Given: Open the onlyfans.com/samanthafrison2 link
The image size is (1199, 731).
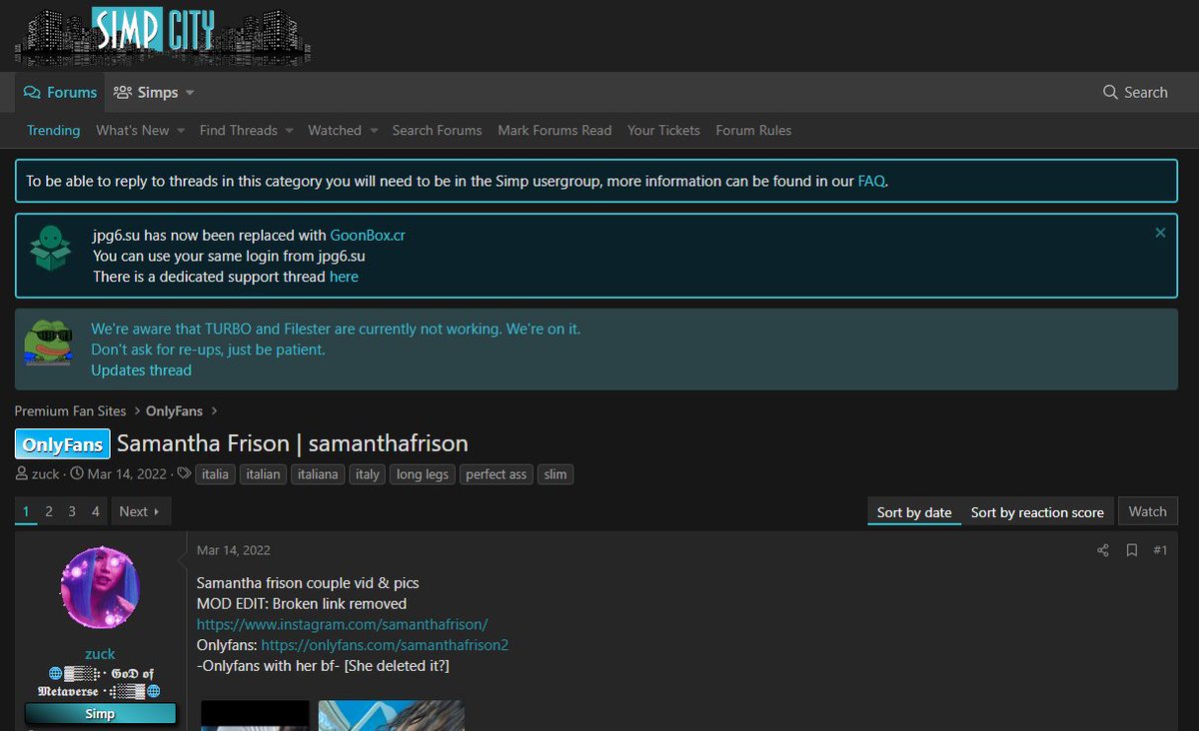Looking at the screenshot, I should pos(385,645).
